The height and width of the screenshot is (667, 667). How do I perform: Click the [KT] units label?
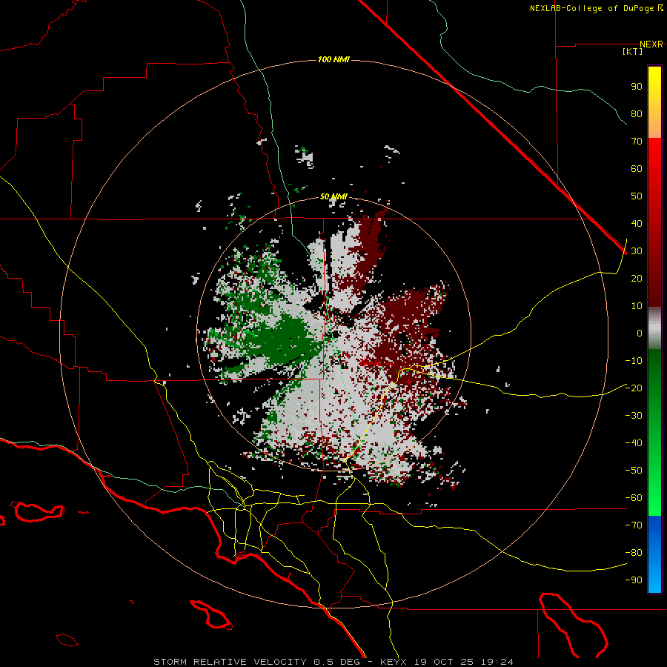633,51
